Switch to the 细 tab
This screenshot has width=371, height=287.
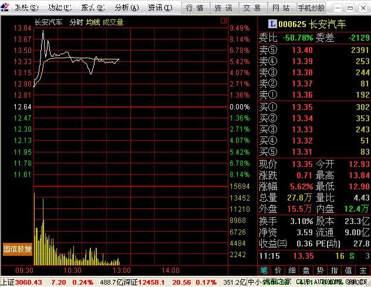292,270
